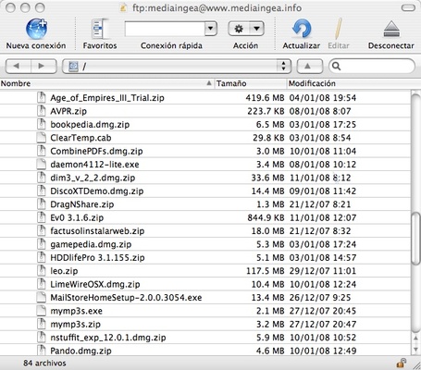This screenshot has width=421, height=370.
Task: Click the vertical scrollbar thumb
Action: pyautogui.click(x=415, y=238)
